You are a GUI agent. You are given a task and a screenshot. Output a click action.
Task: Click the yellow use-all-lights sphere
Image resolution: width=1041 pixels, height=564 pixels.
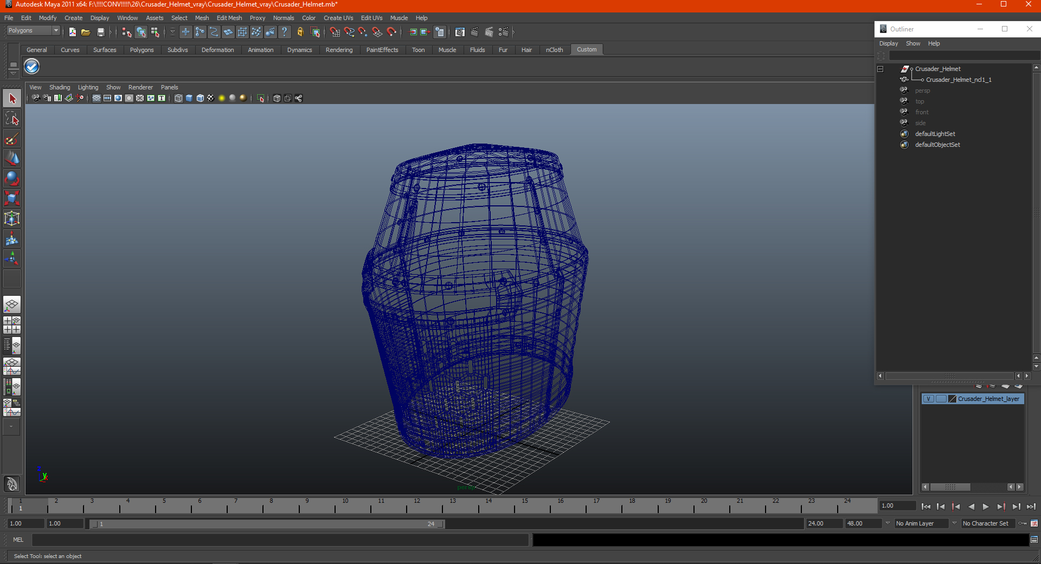pos(222,98)
